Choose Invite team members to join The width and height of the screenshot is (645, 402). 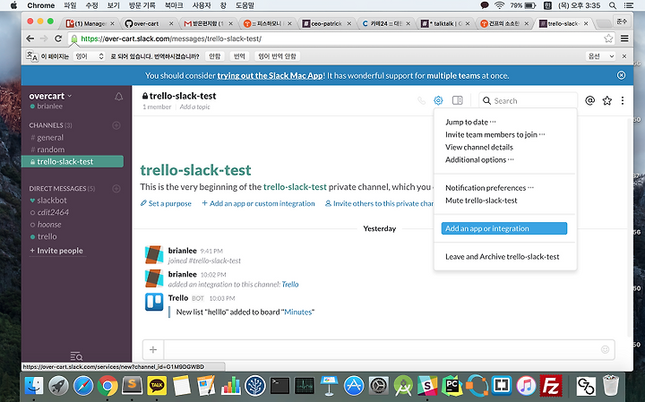494,134
